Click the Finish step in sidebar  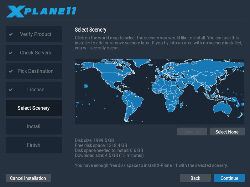pyautogui.click(x=34, y=145)
